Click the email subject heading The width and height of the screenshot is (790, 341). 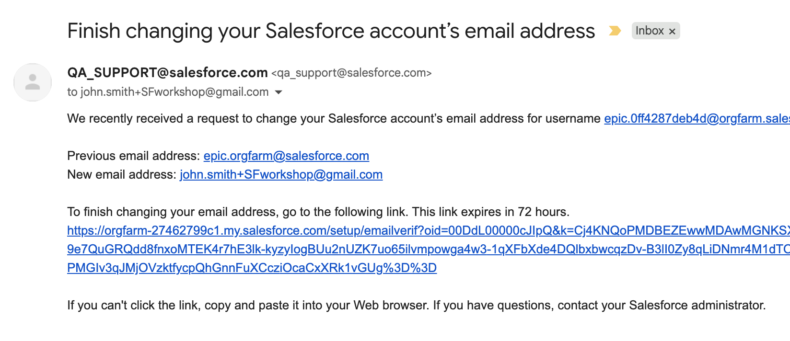tap(331, 31)
